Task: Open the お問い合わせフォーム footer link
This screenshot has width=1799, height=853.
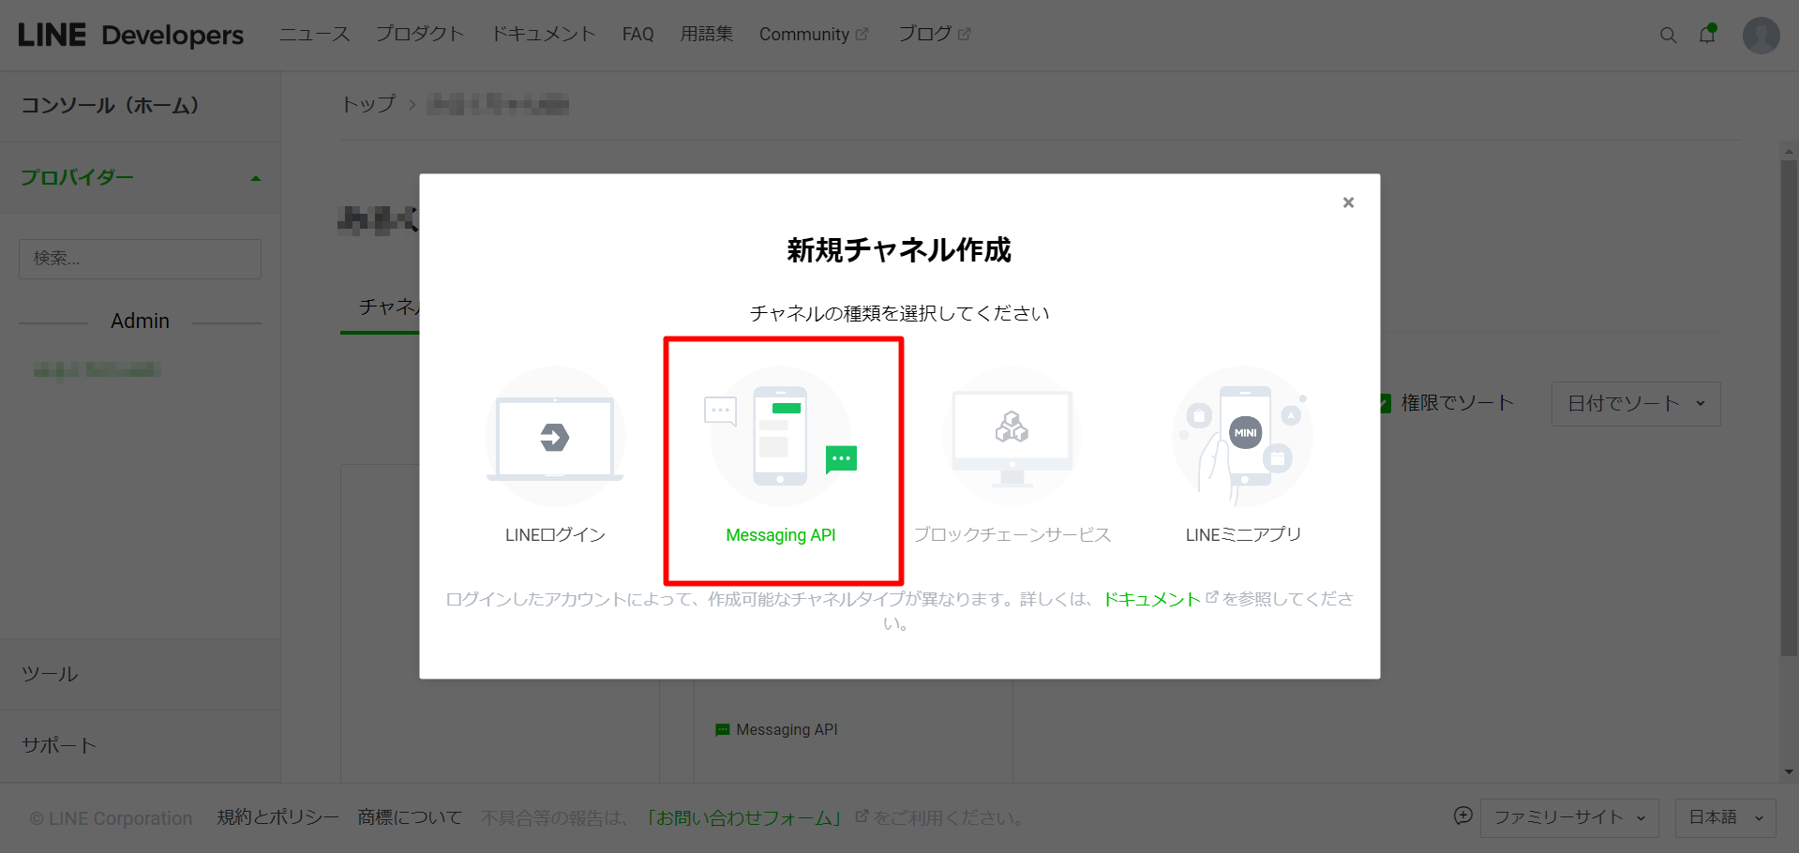Action: click(x=745, y=818)
